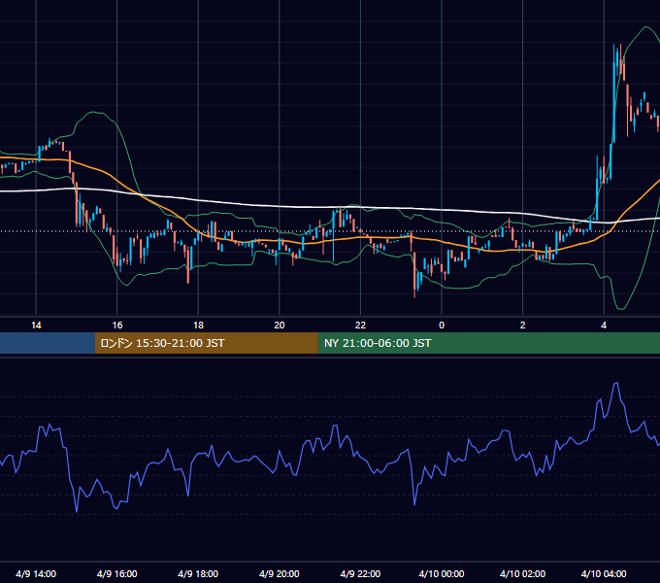
Task: Click the 4/9 20:00 time label
Action: pyautogui.click(x=280, y=573)
